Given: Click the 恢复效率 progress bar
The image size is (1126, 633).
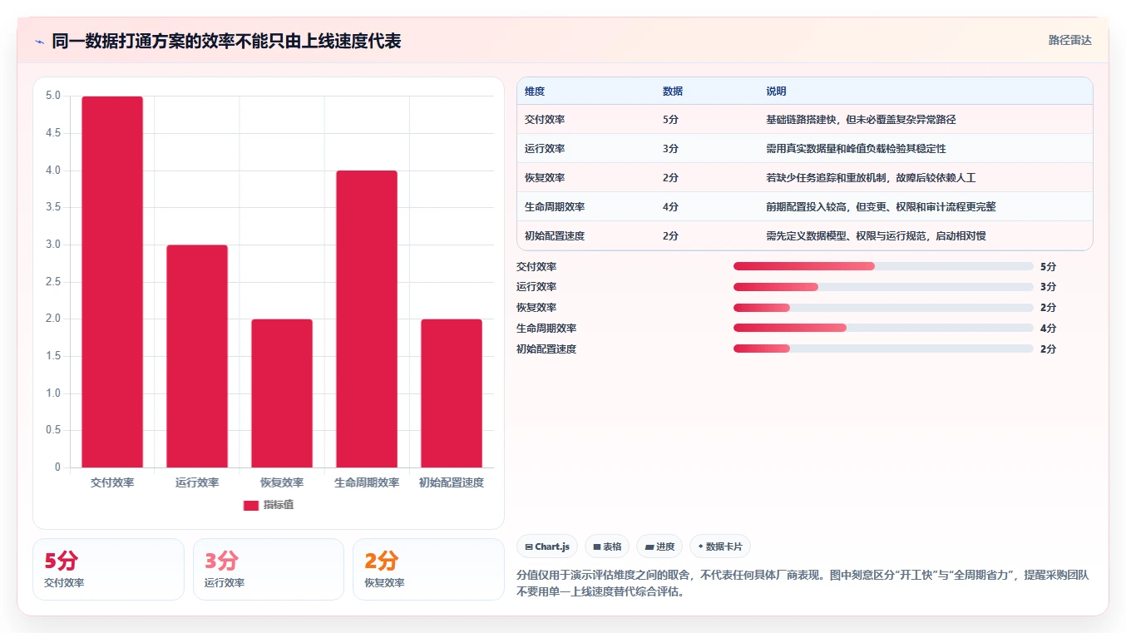Looking at the screenshot, I should [883, 308].
